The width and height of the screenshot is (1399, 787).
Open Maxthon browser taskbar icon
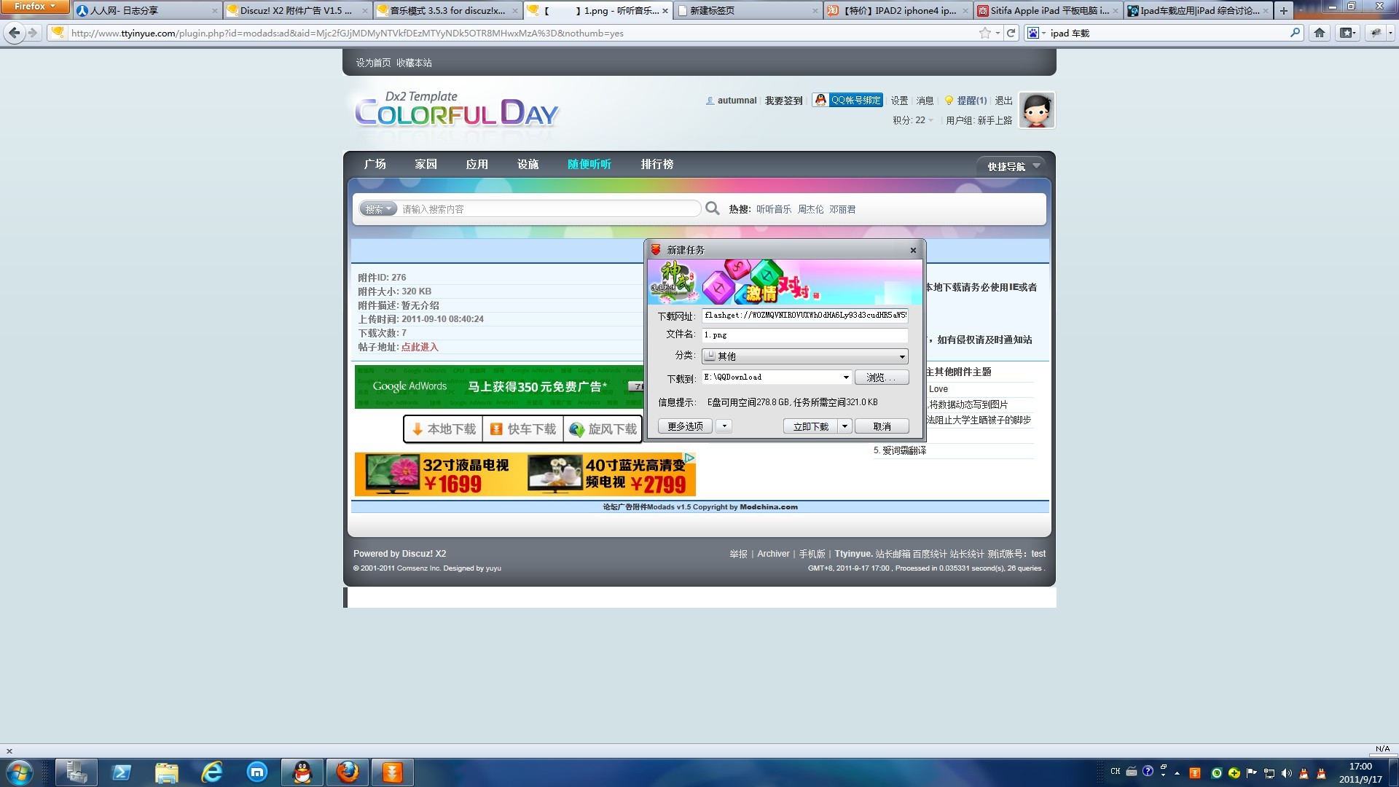pyautogui.click(x=257, y=772)
